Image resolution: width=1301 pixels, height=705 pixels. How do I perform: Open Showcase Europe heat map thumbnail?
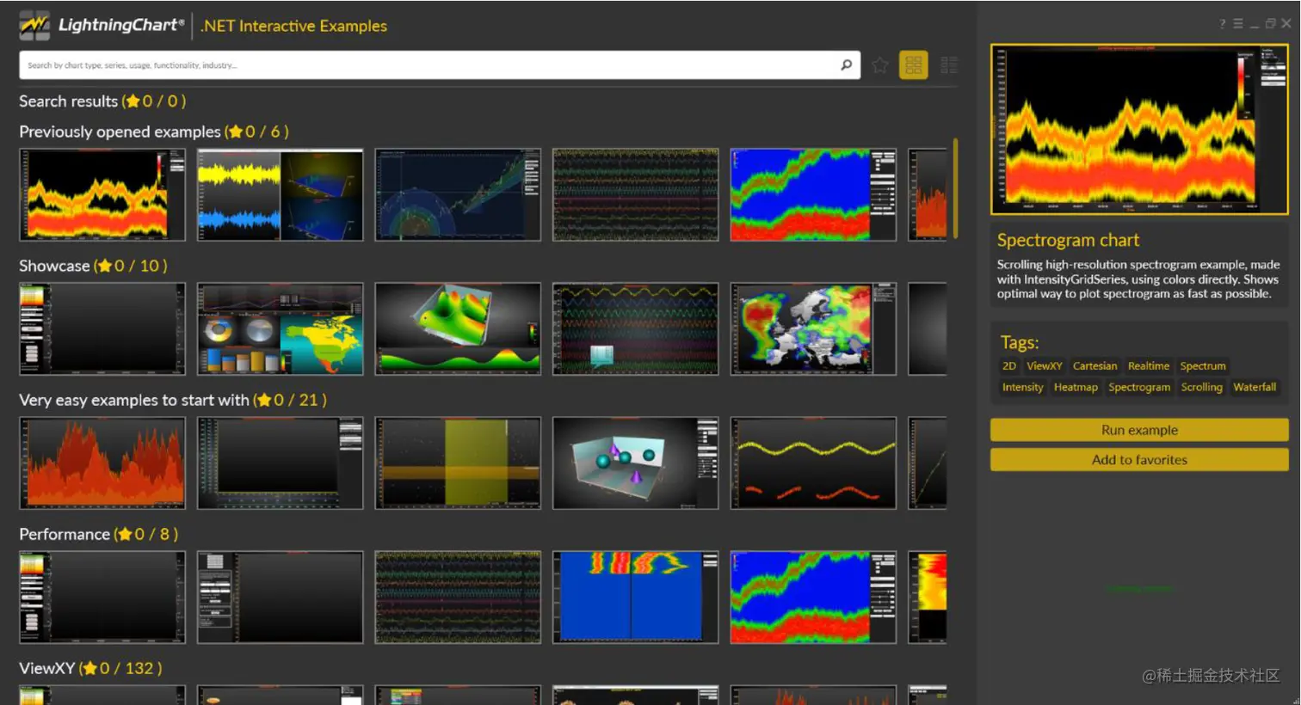click(x=813, y=328)
